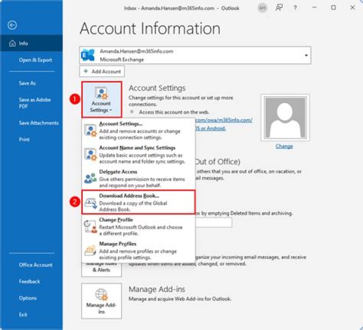The height and width of the screenshot is (330, 363).
Task: Click the Add Account button
Action: [102, 71]
